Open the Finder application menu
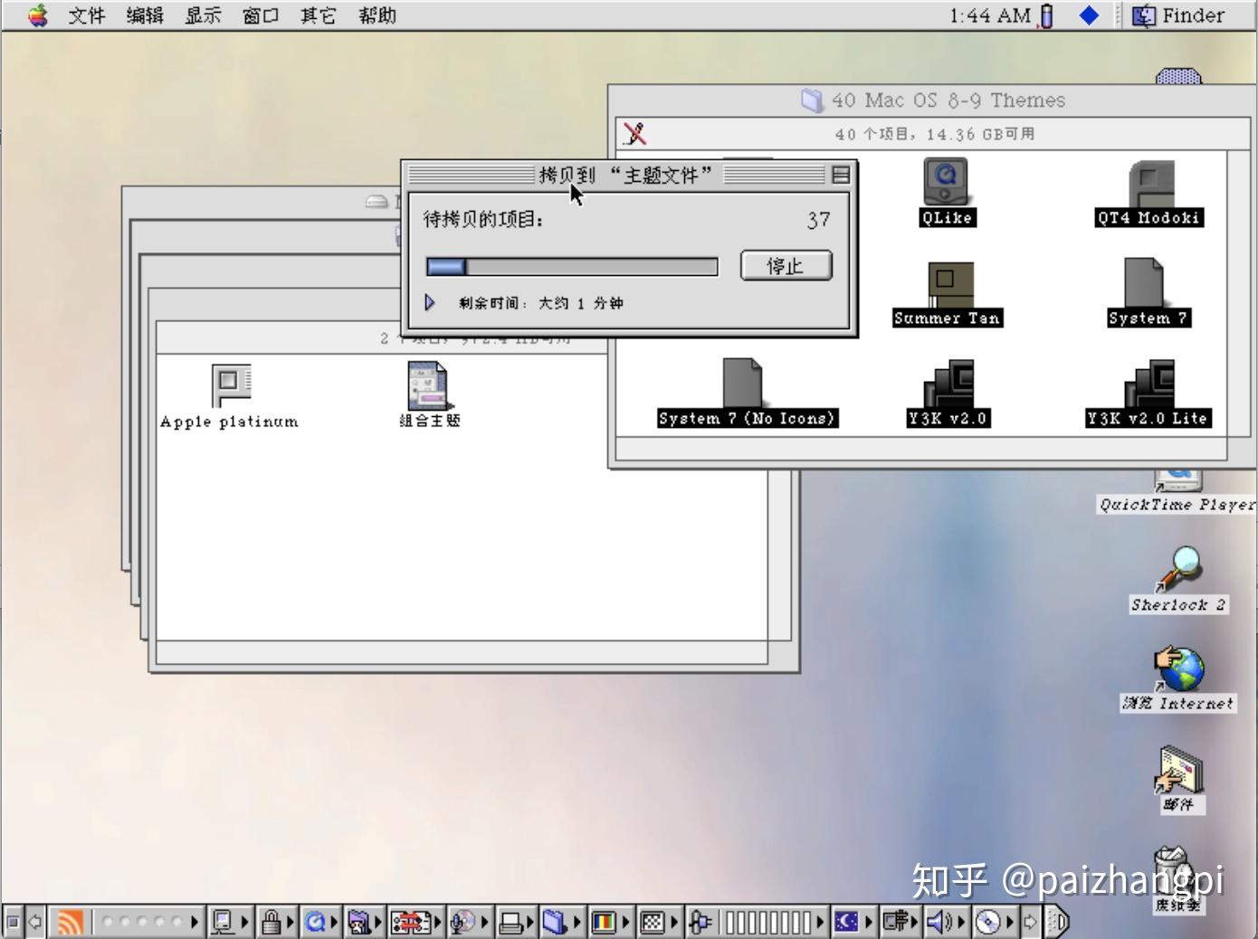This screenshot has width=1258, height=939. tap(1179, 15)
